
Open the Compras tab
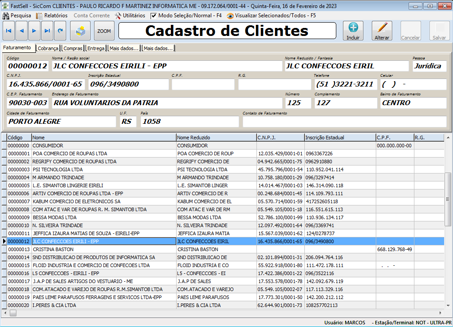pyautogui.click(x=73, y=48)
